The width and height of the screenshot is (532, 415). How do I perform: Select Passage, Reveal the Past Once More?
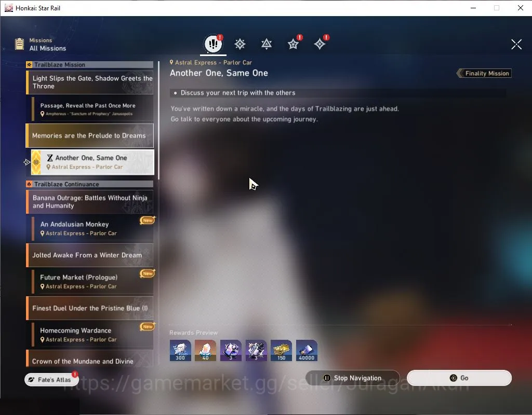tap(92, 109)
